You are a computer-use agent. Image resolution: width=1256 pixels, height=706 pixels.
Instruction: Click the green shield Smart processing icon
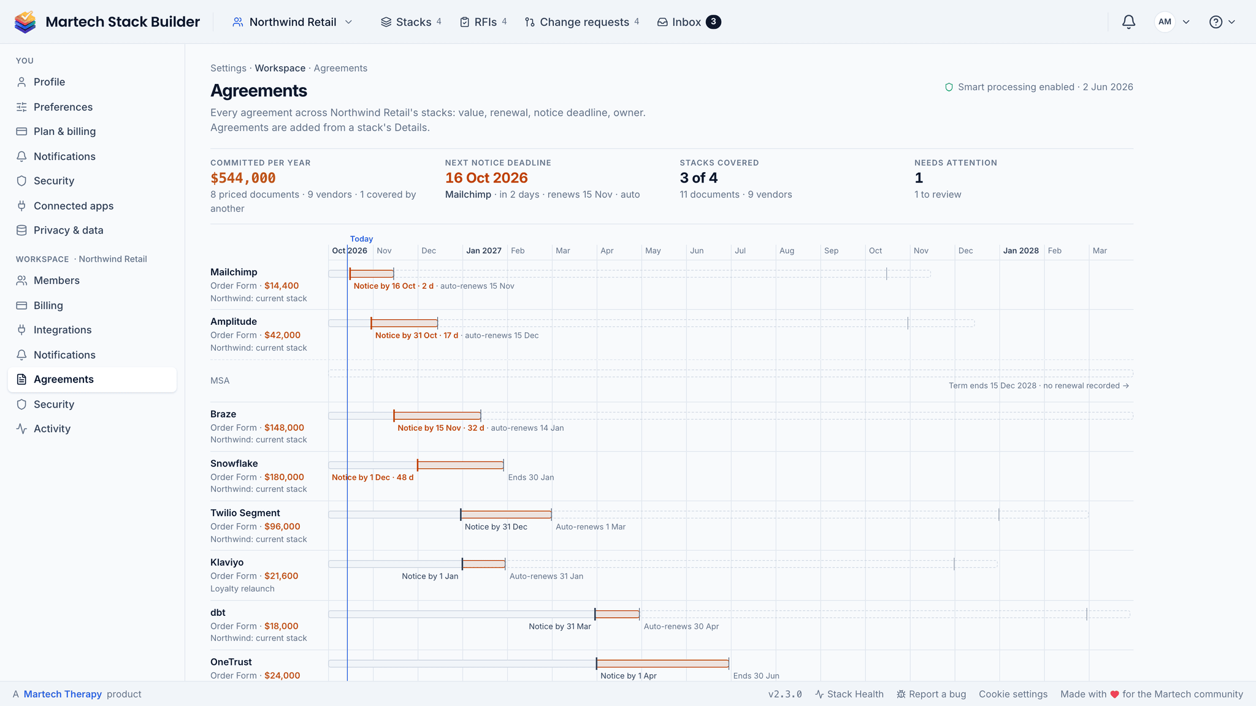949,87
